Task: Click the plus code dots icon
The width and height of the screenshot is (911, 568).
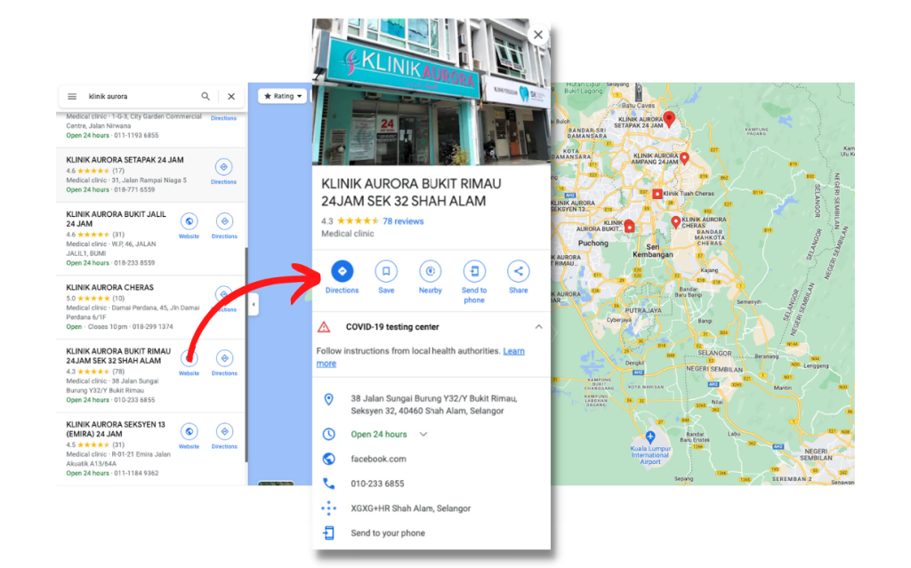Action: point(329,508)
